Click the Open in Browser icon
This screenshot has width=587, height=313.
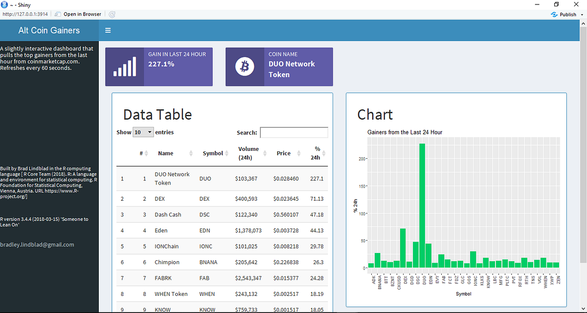[x=57, y=14]
